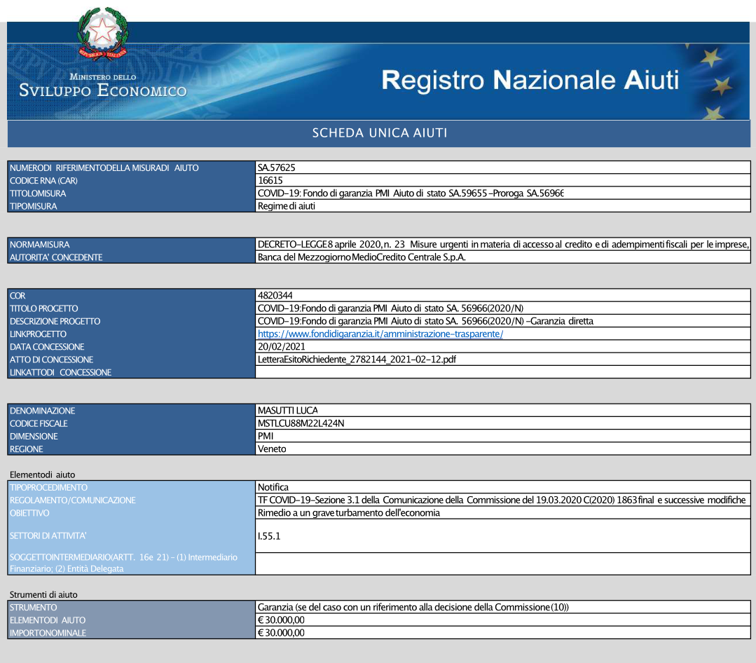Image resolution: width=756 pixels, height=663 pixels.
Task: Click the 'TF COVID-19-Sezione 3.1' regulation text
Action: coord(502,500)
